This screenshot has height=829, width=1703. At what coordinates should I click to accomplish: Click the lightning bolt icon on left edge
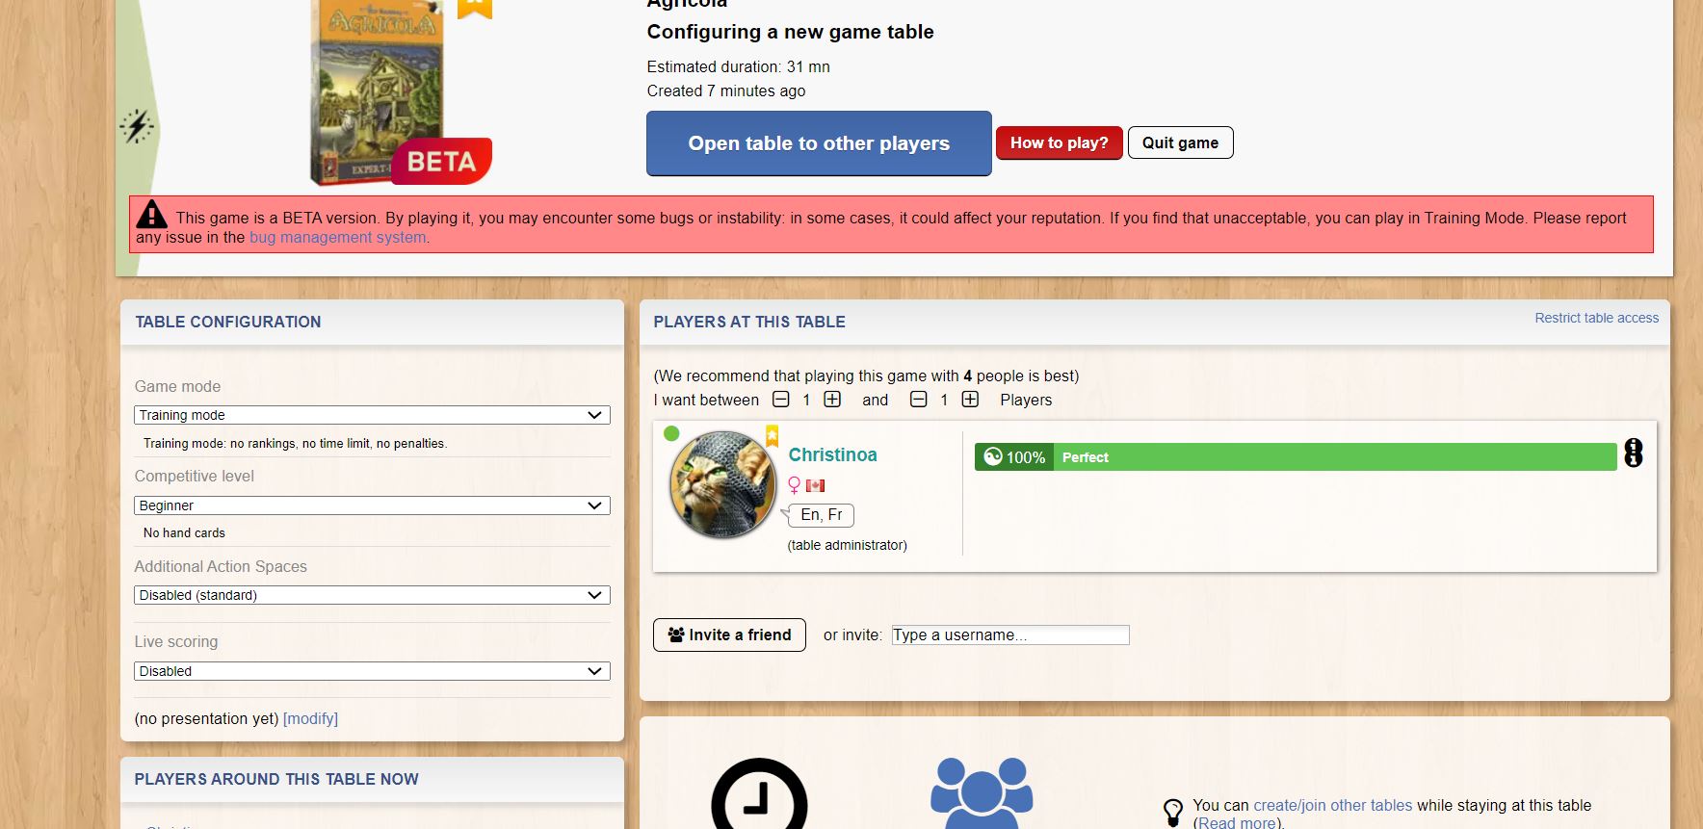(x=137, y=126)
